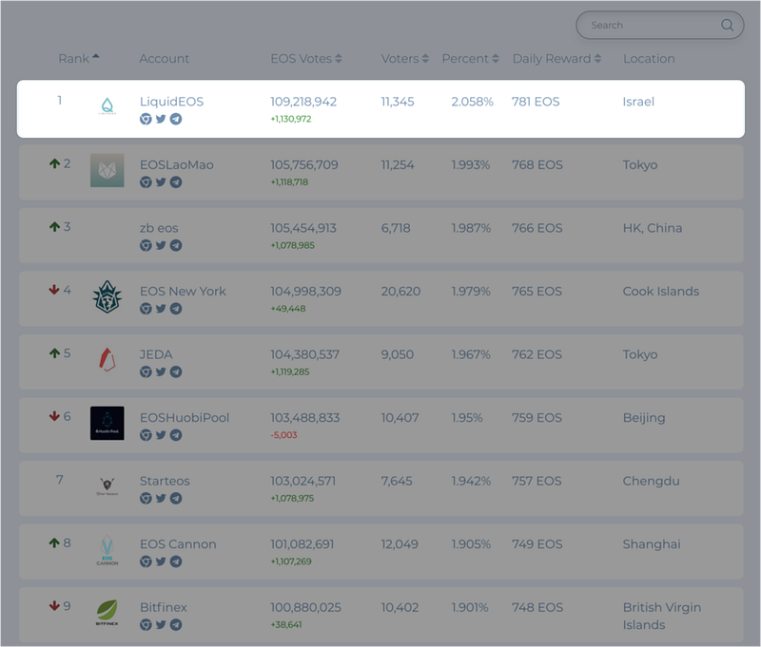Click the Location column header
Viewport: 761px width, 647px height.
pos(649,59)
